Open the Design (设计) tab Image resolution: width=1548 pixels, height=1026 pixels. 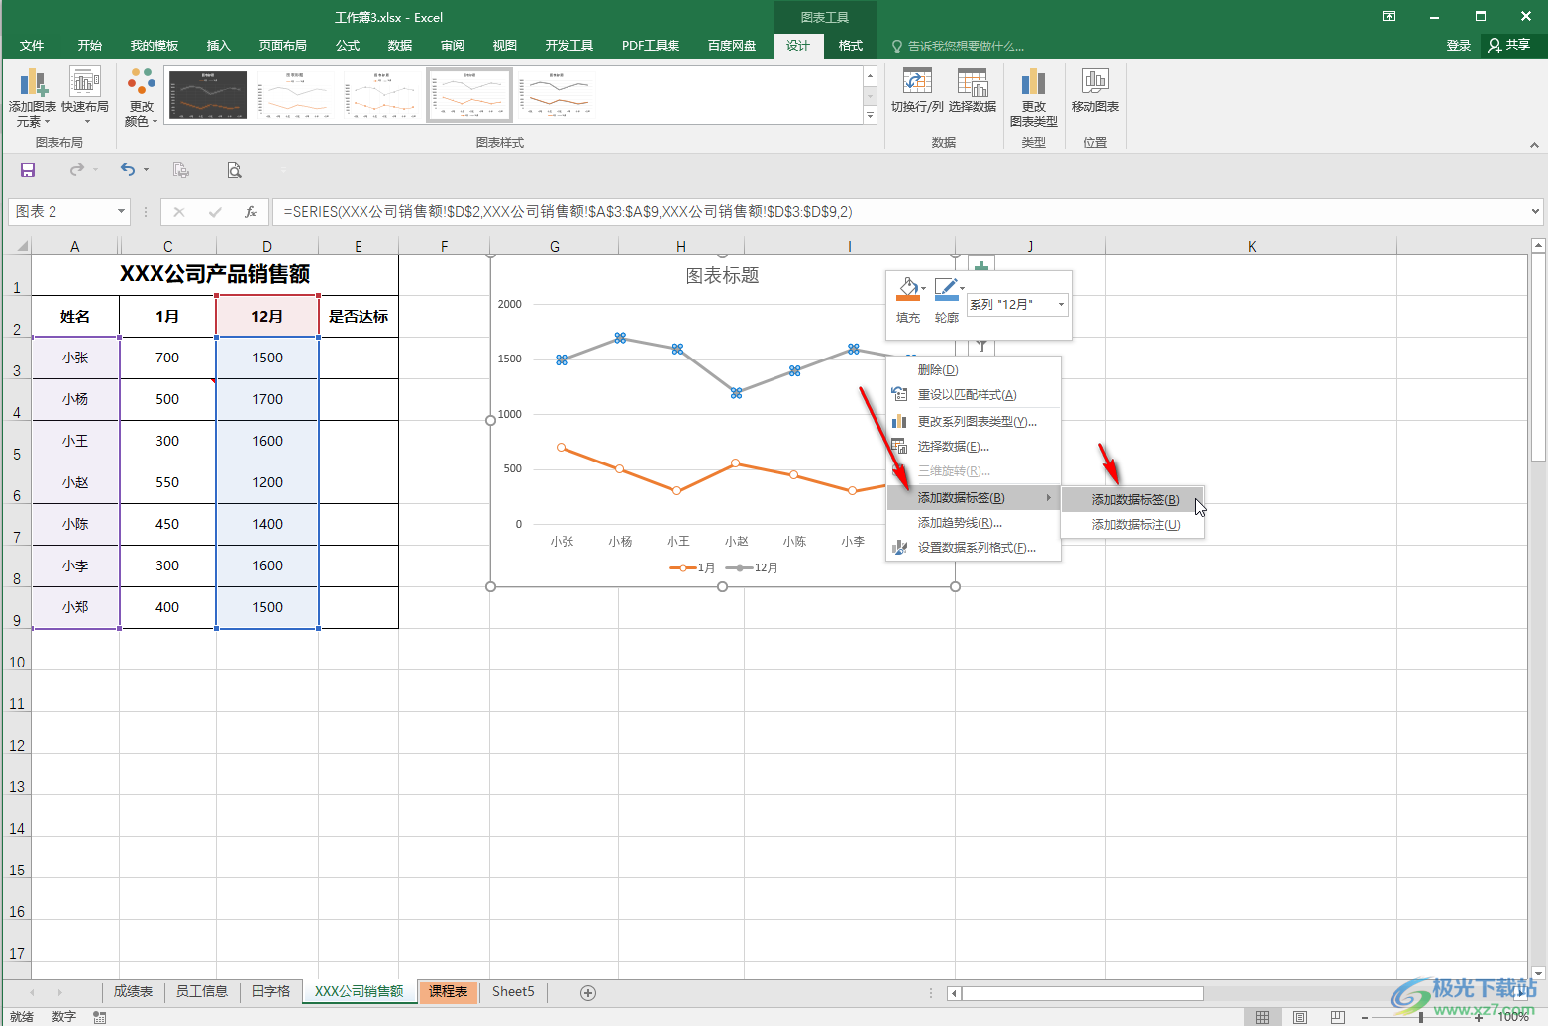pos(798,45)
